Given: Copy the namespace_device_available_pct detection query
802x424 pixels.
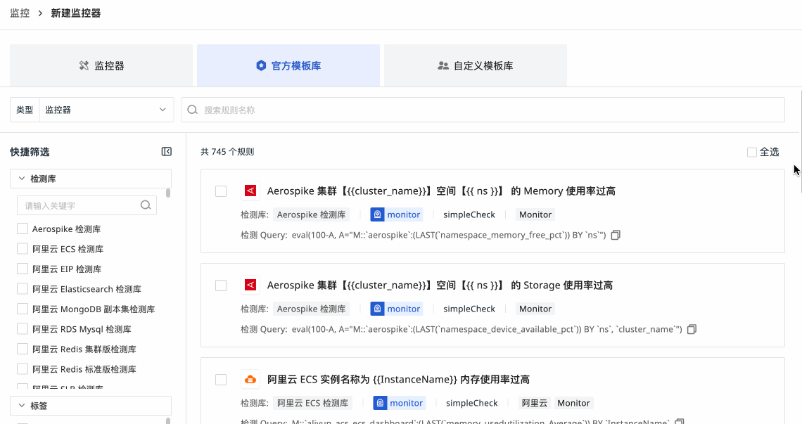Looking at the screenshot, I should click(x=692, y=329).
